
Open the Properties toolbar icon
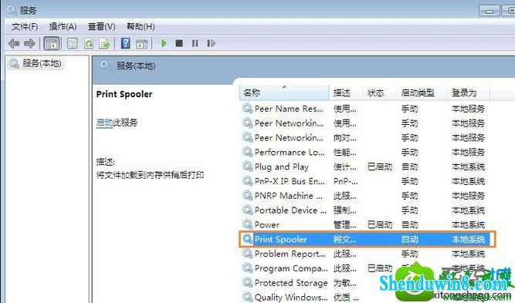tap(73, 43)
